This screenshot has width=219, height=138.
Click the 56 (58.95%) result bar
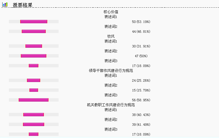[x=33, y=100]
